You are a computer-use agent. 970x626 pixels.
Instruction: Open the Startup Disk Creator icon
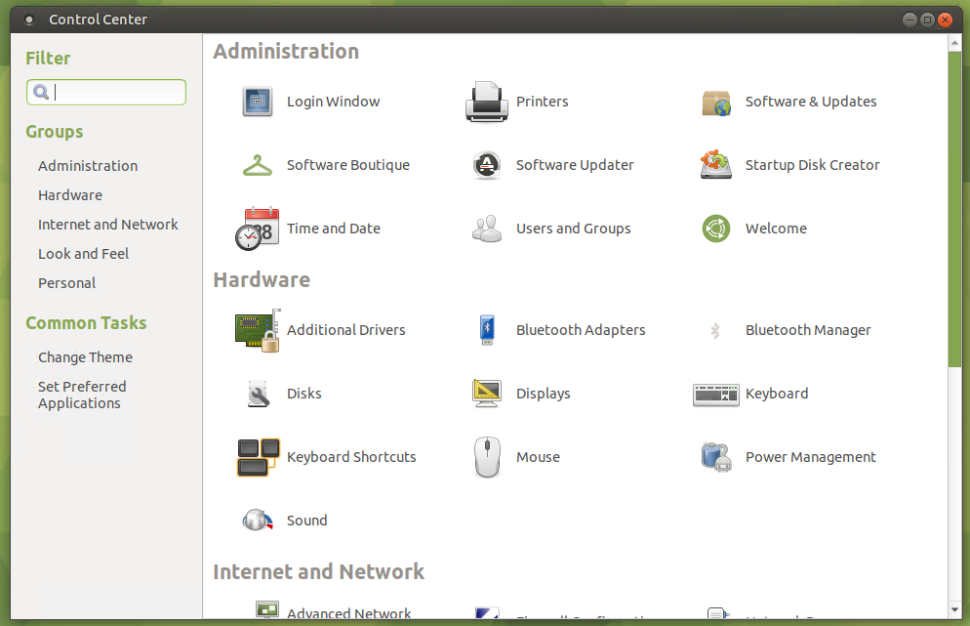[715, 165]
